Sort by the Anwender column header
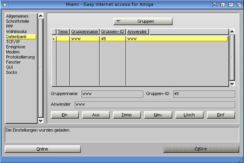244x163 pixels. (x=137, y=31)
